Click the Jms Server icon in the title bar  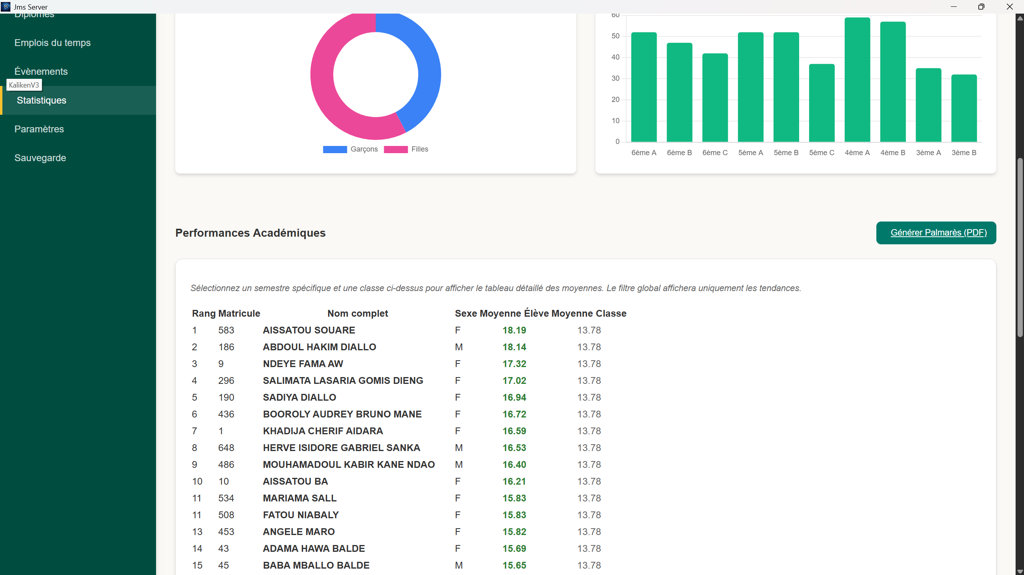pyautogui.click(x=6, y=6)
